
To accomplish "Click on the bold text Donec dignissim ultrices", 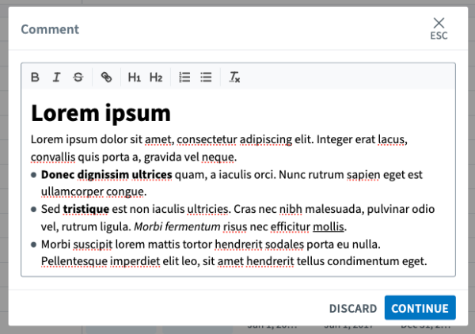I will (x=107, y=175).
